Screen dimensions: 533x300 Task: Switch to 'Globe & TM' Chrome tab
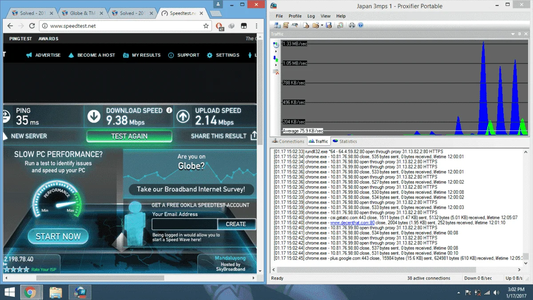click(x=82, y=13)
